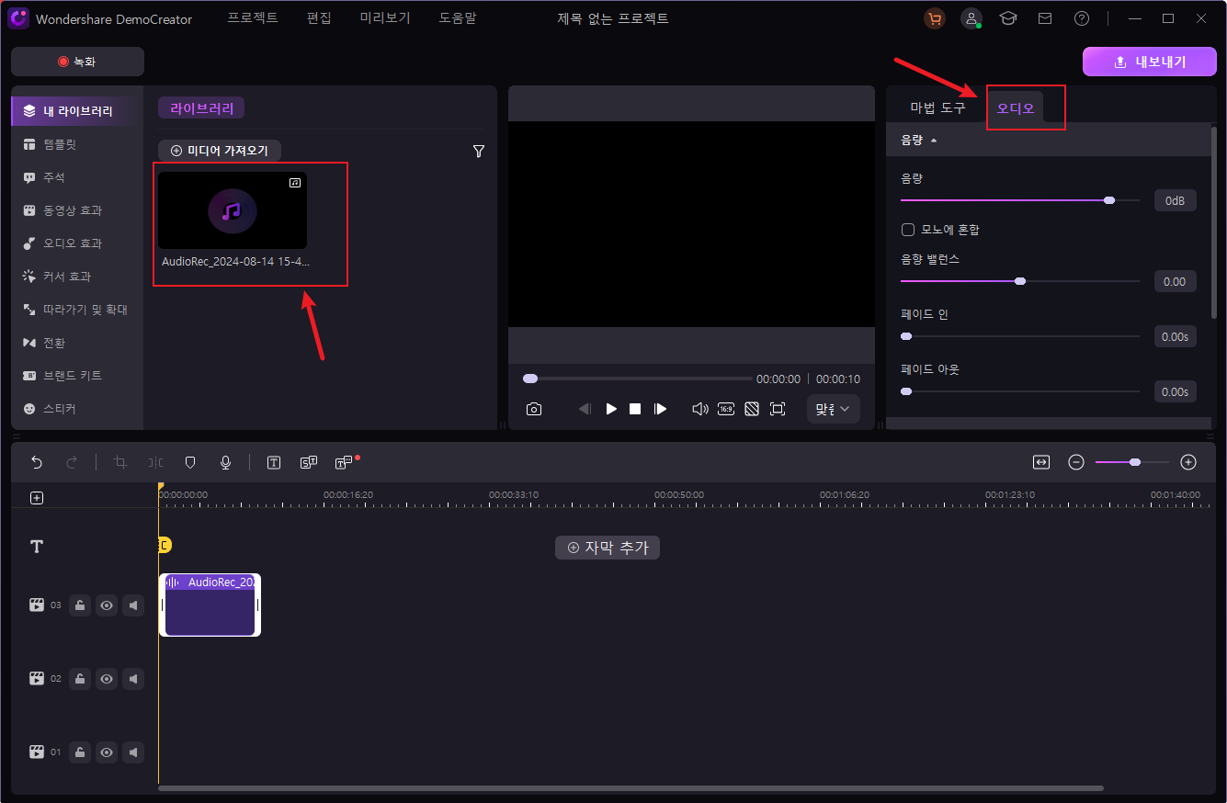Screen dimensions: 1227x803
Task: Click the text caption T icon
Action: [274, 462]
